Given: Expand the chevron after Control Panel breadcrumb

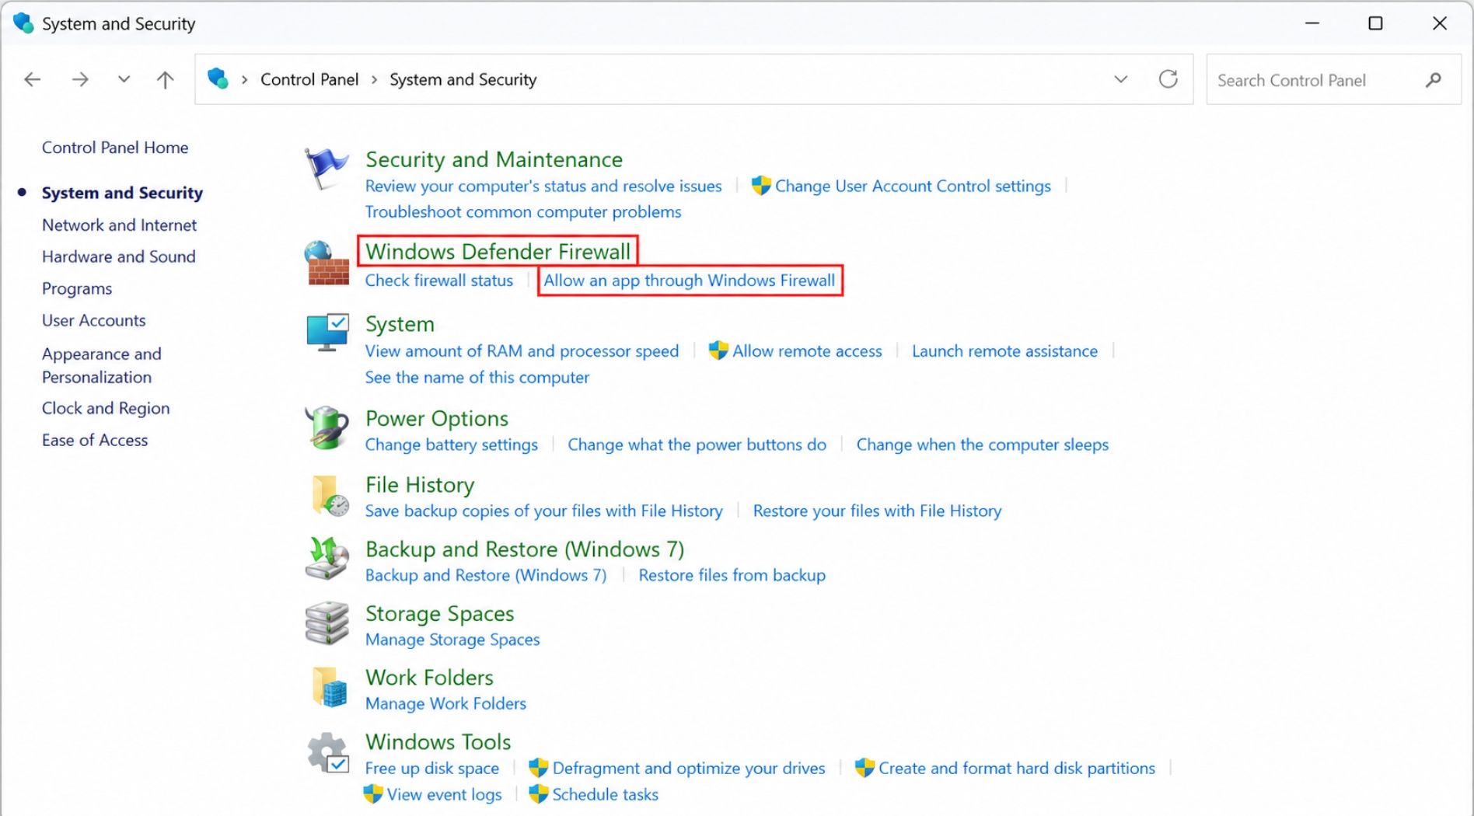Looking at the screenshot, I should click(x=374, y=79).
